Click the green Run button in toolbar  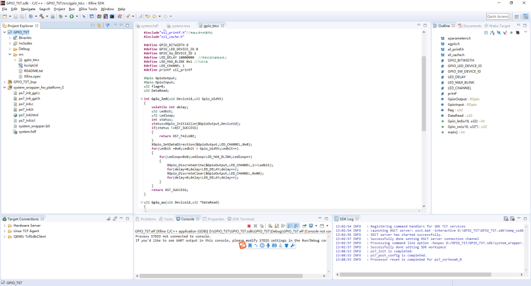(x=71, y=16)
